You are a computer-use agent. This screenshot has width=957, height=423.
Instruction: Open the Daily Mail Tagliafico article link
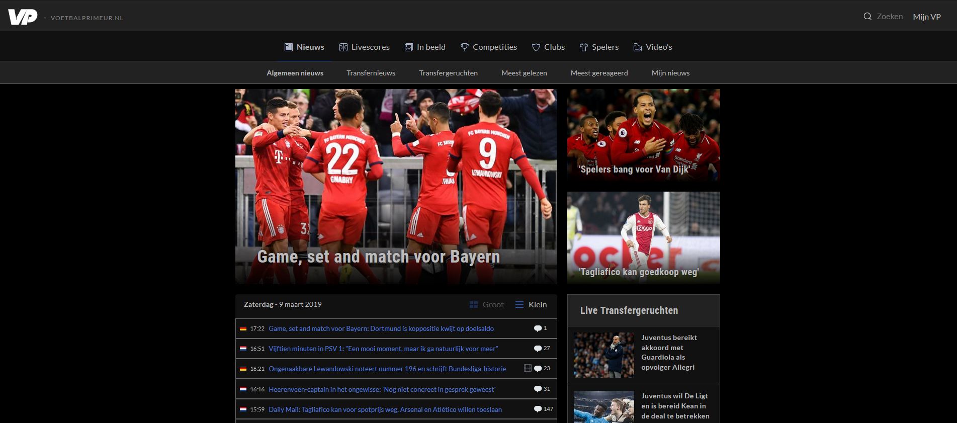point(385,409)
